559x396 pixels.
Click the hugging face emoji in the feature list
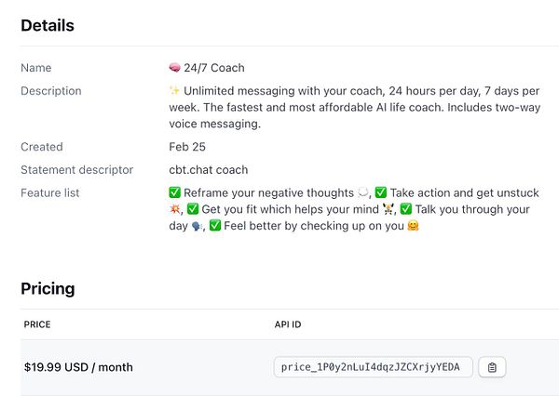(413, 226)
